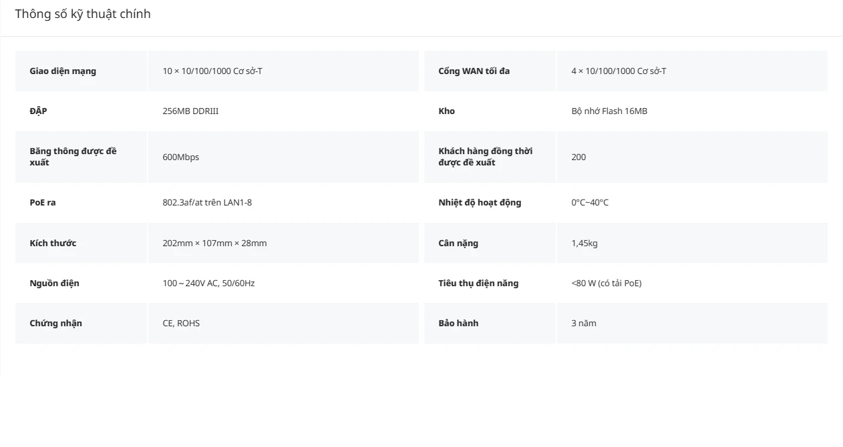This screenshot has height=447, width=843.
Task: Click the heading "Thông số kỹ thuật chính"
Action: coord(83,14)
